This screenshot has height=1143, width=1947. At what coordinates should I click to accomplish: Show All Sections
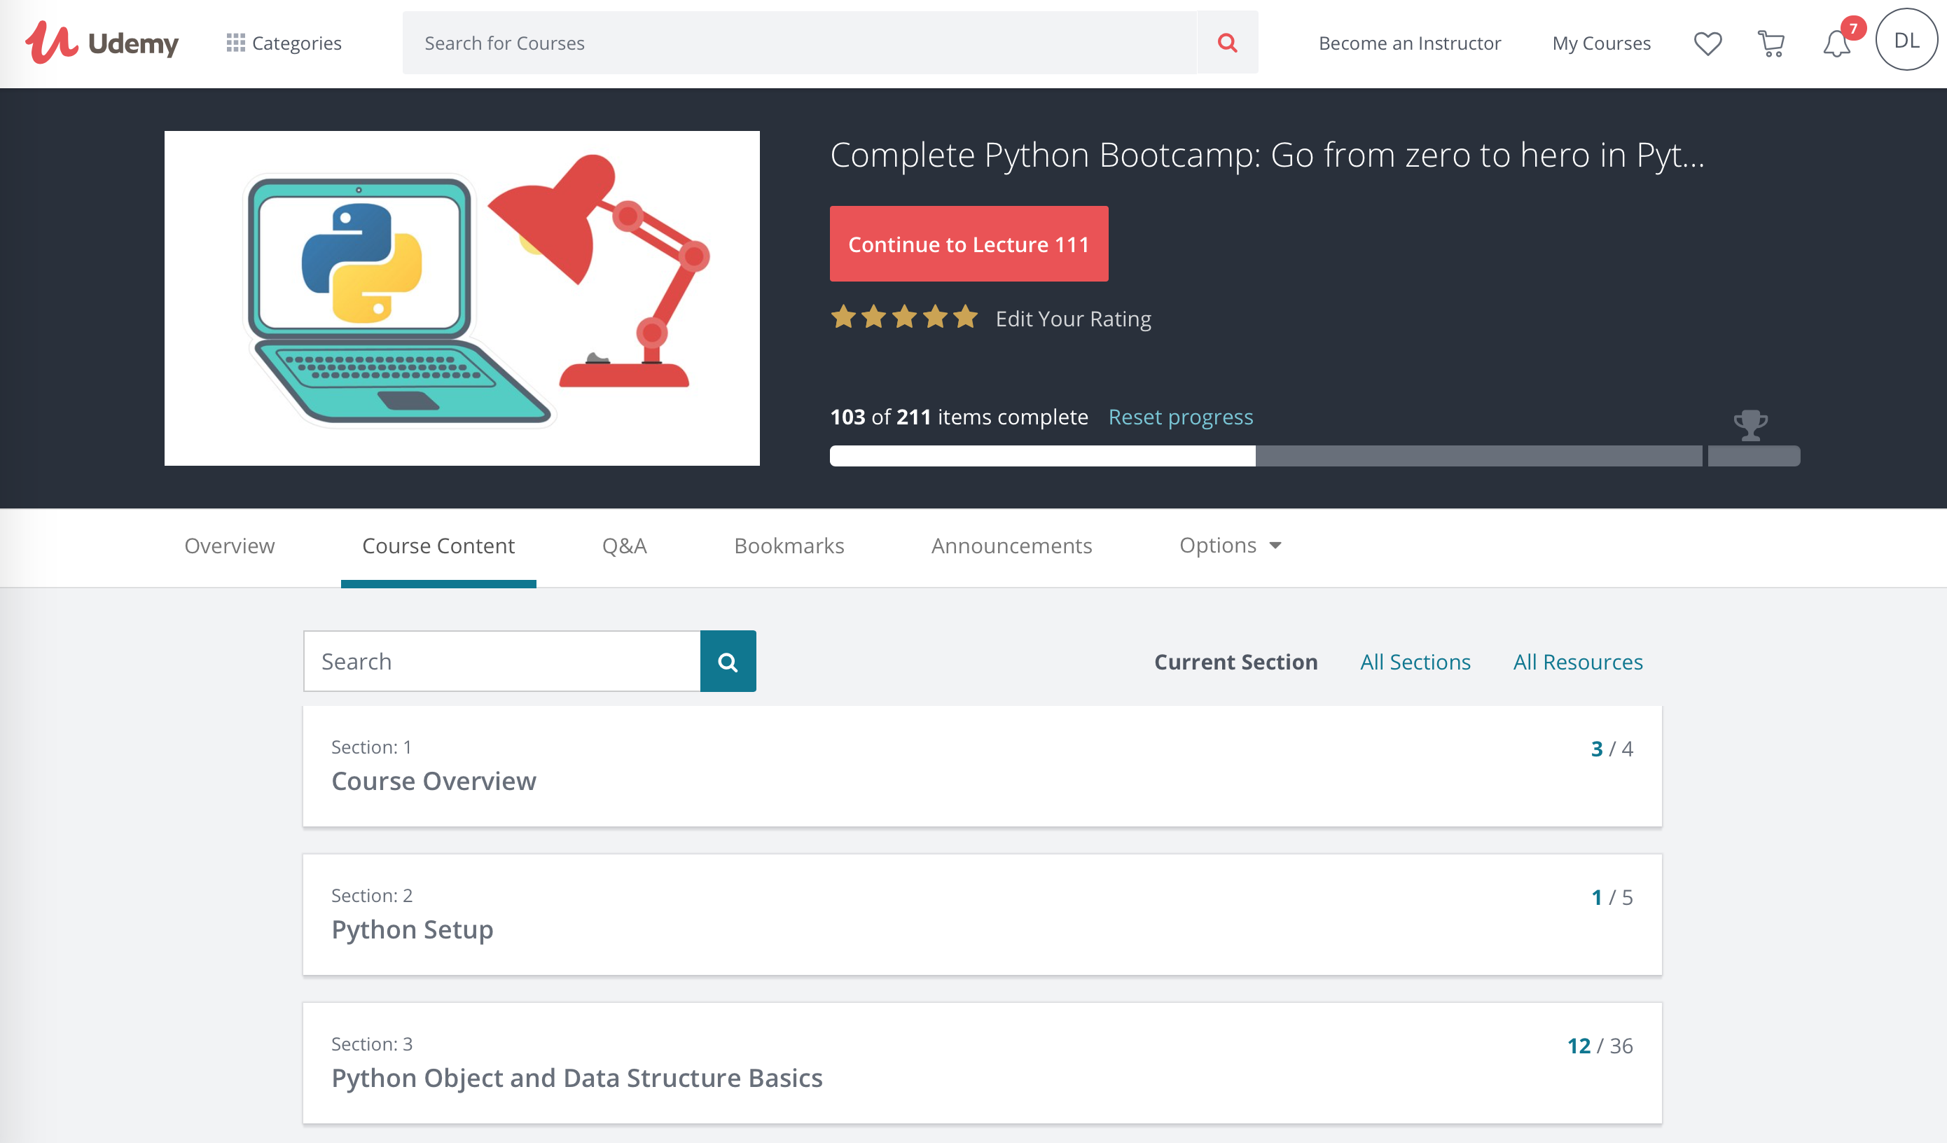(1415, 662)
